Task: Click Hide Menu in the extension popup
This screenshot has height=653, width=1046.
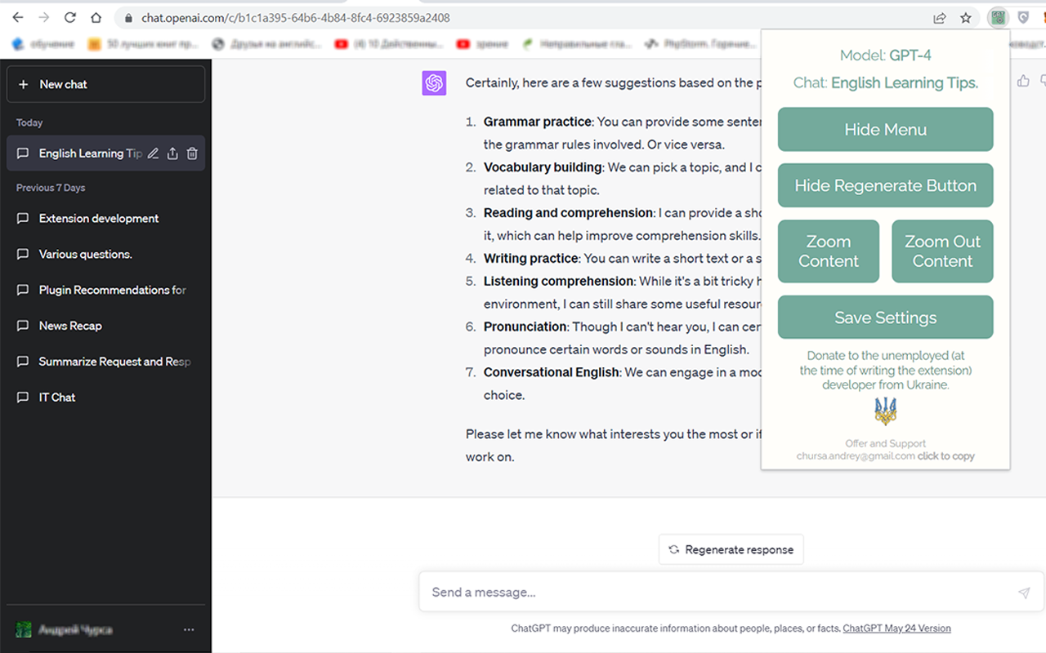Action: [885, 129]
